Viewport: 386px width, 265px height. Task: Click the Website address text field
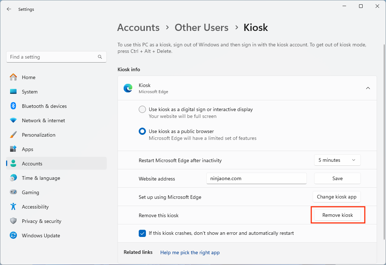256,178
